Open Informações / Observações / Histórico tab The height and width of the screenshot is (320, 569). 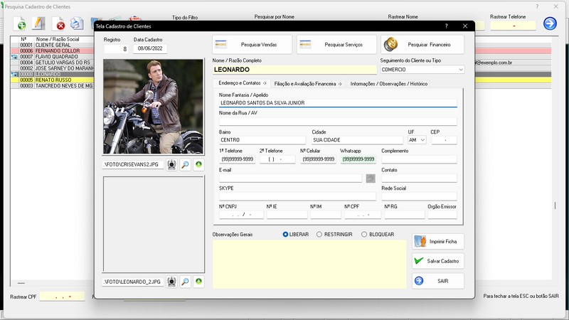[388, 84]
